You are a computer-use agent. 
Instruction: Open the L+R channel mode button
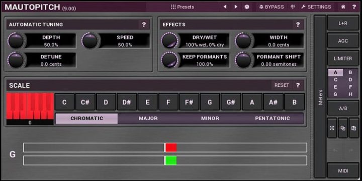tap(343, 23)
